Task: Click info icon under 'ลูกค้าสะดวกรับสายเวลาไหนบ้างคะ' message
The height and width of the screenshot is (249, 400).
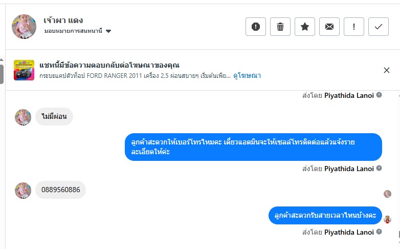Action: tap(379, 232)
